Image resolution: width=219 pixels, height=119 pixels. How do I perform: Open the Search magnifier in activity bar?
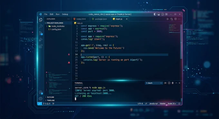click(x=41, y=26)
